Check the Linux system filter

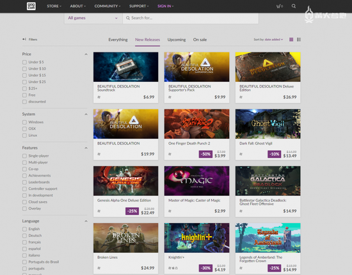click(x=24, y=135)
